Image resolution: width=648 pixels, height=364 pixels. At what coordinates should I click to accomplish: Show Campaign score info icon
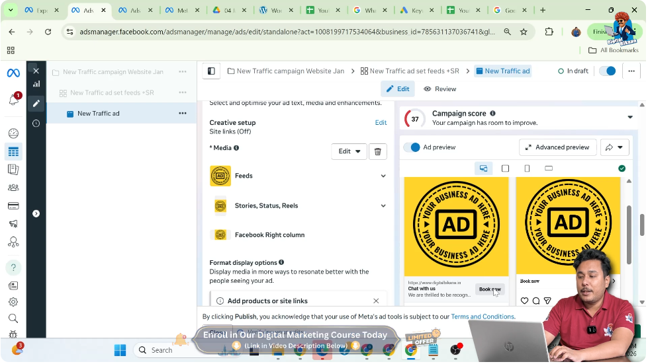click(492, 114)
